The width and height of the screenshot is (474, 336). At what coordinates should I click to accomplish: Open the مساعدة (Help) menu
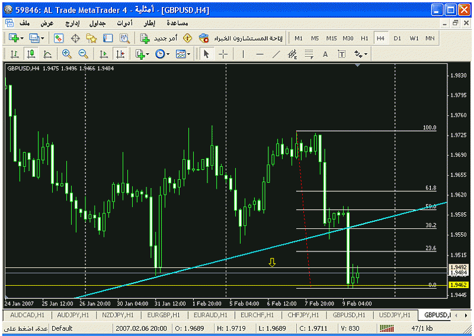175,22
